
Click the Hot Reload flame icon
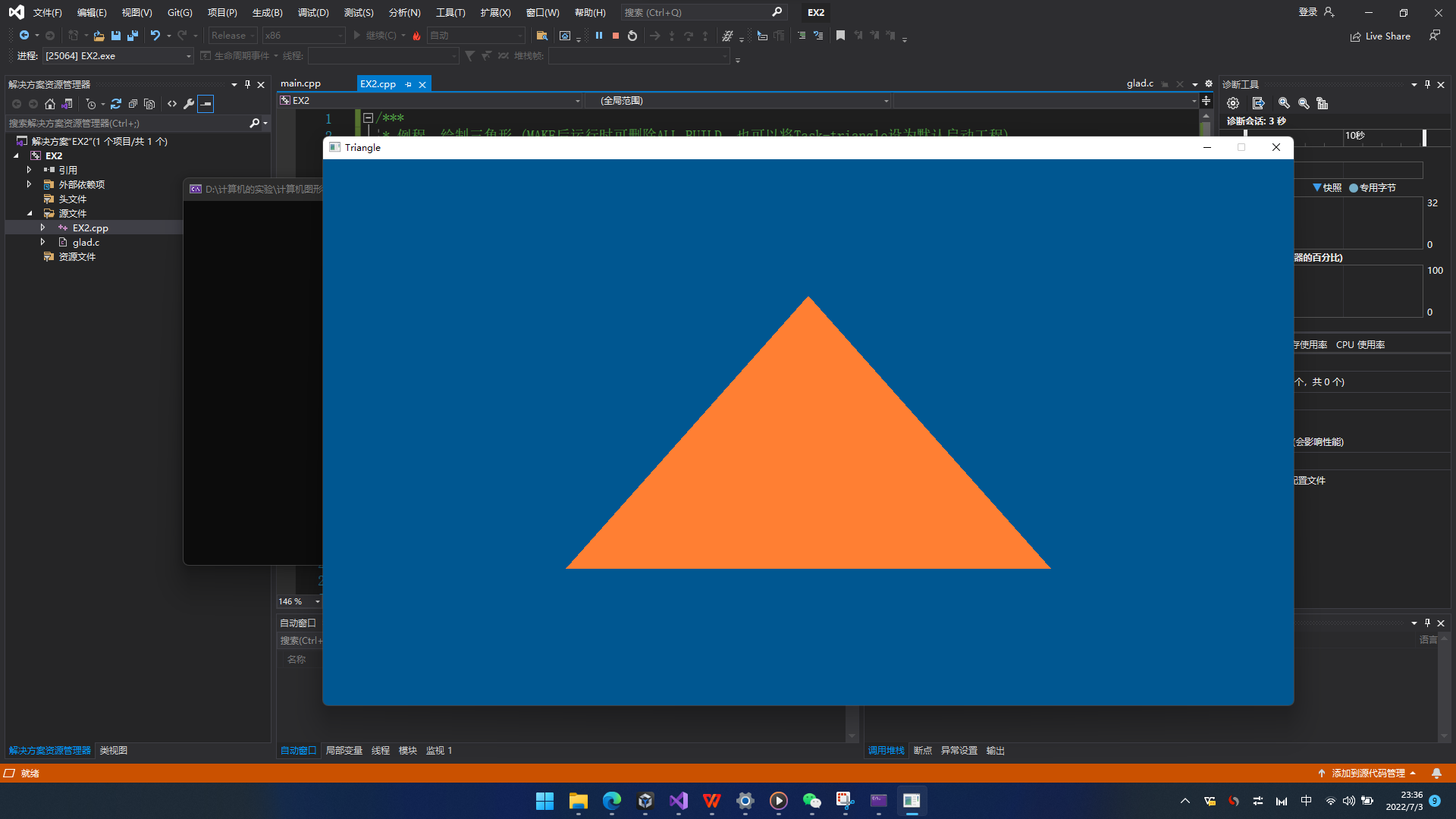416,36
